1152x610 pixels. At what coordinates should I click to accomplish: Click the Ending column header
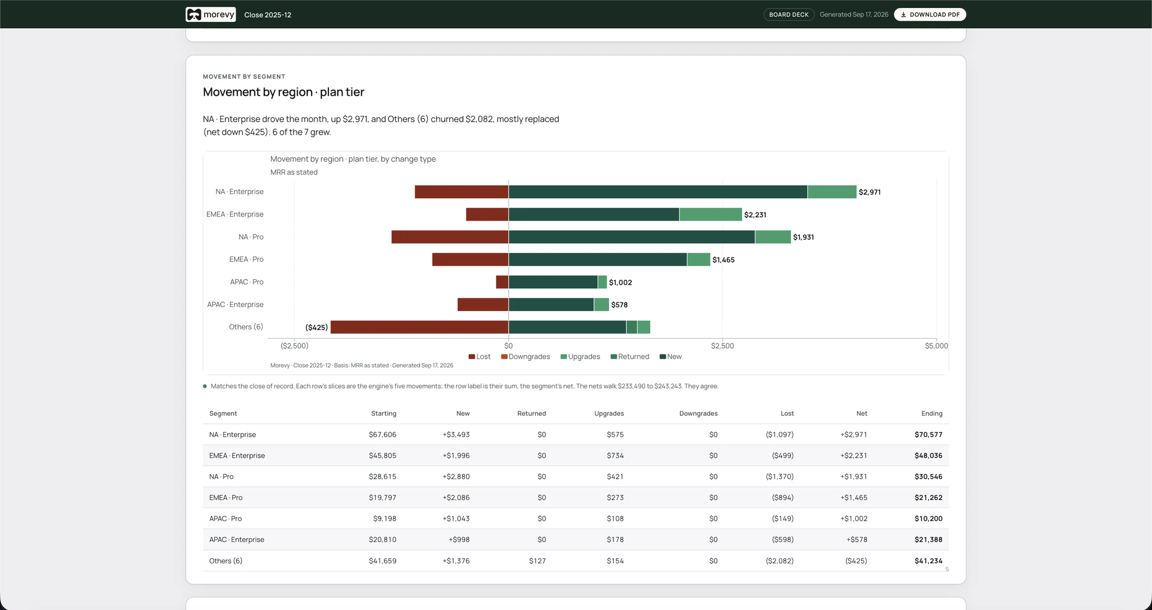(x=931, y=414)
